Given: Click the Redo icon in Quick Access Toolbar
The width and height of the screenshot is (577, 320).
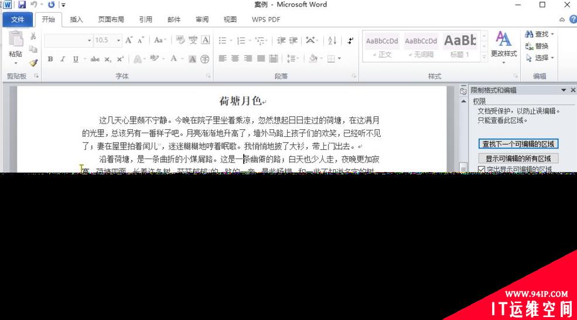Looking at the screenshot, I should point(51,5).
